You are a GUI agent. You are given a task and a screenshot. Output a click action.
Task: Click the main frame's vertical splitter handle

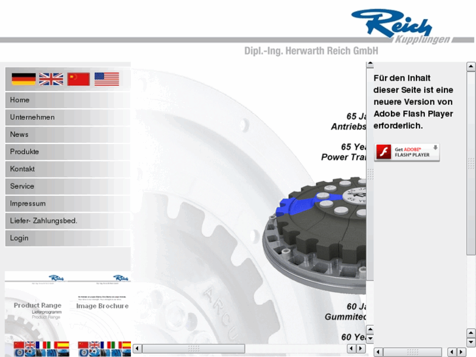(370, 174)
